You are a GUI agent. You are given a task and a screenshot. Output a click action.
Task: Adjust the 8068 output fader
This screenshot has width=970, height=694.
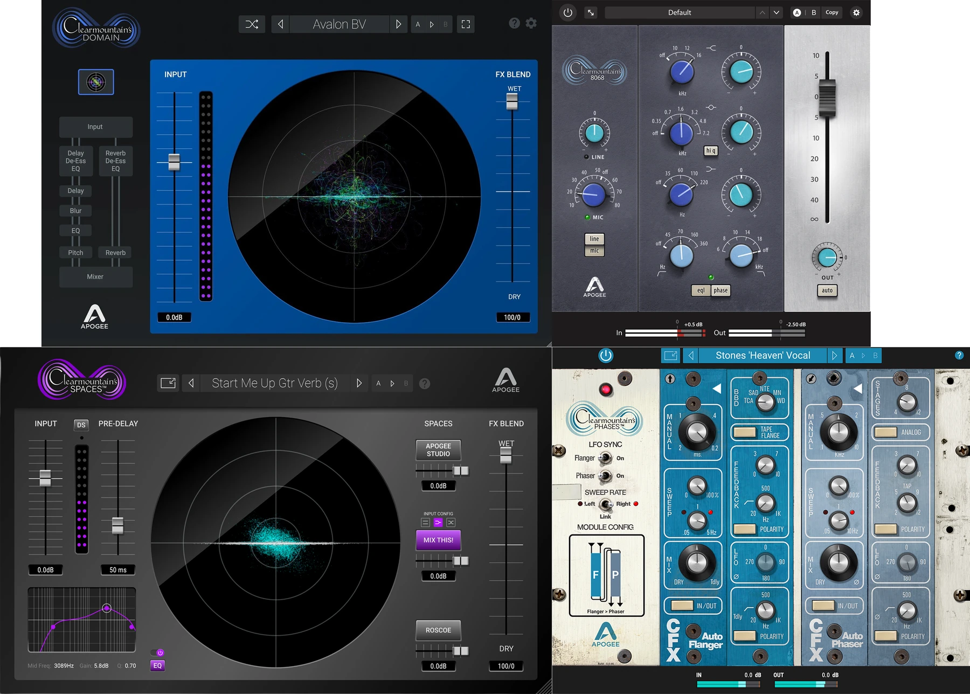pos(827,97)
